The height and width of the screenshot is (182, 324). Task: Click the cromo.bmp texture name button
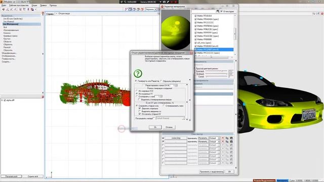176,138
